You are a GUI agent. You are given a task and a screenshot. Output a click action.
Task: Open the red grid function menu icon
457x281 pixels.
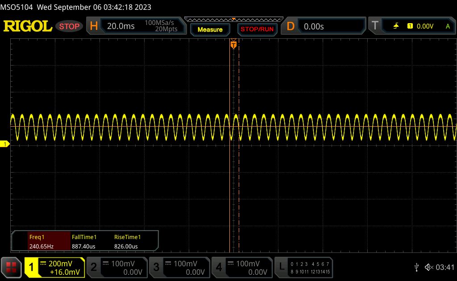pyautogui.click(x=11, y=267)
